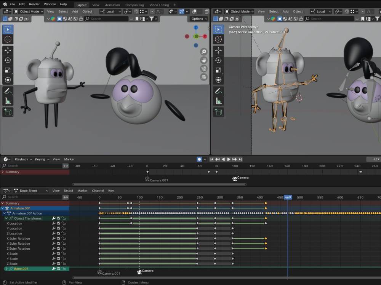Jump to start frame button

(211, 159)
